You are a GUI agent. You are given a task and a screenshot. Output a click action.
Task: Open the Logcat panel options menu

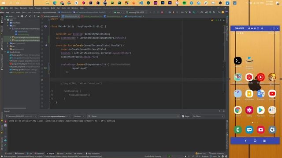point(220,111)
